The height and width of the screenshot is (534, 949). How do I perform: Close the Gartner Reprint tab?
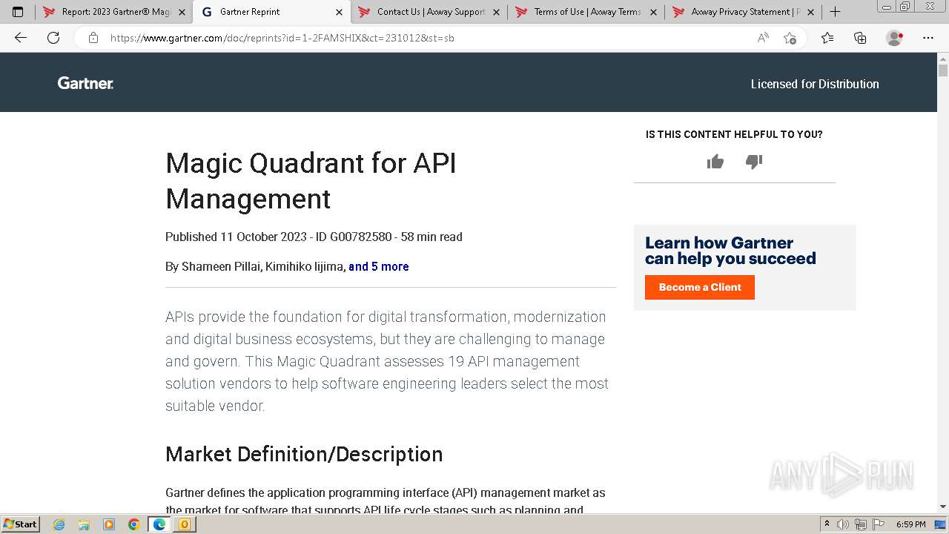point(340,12)
